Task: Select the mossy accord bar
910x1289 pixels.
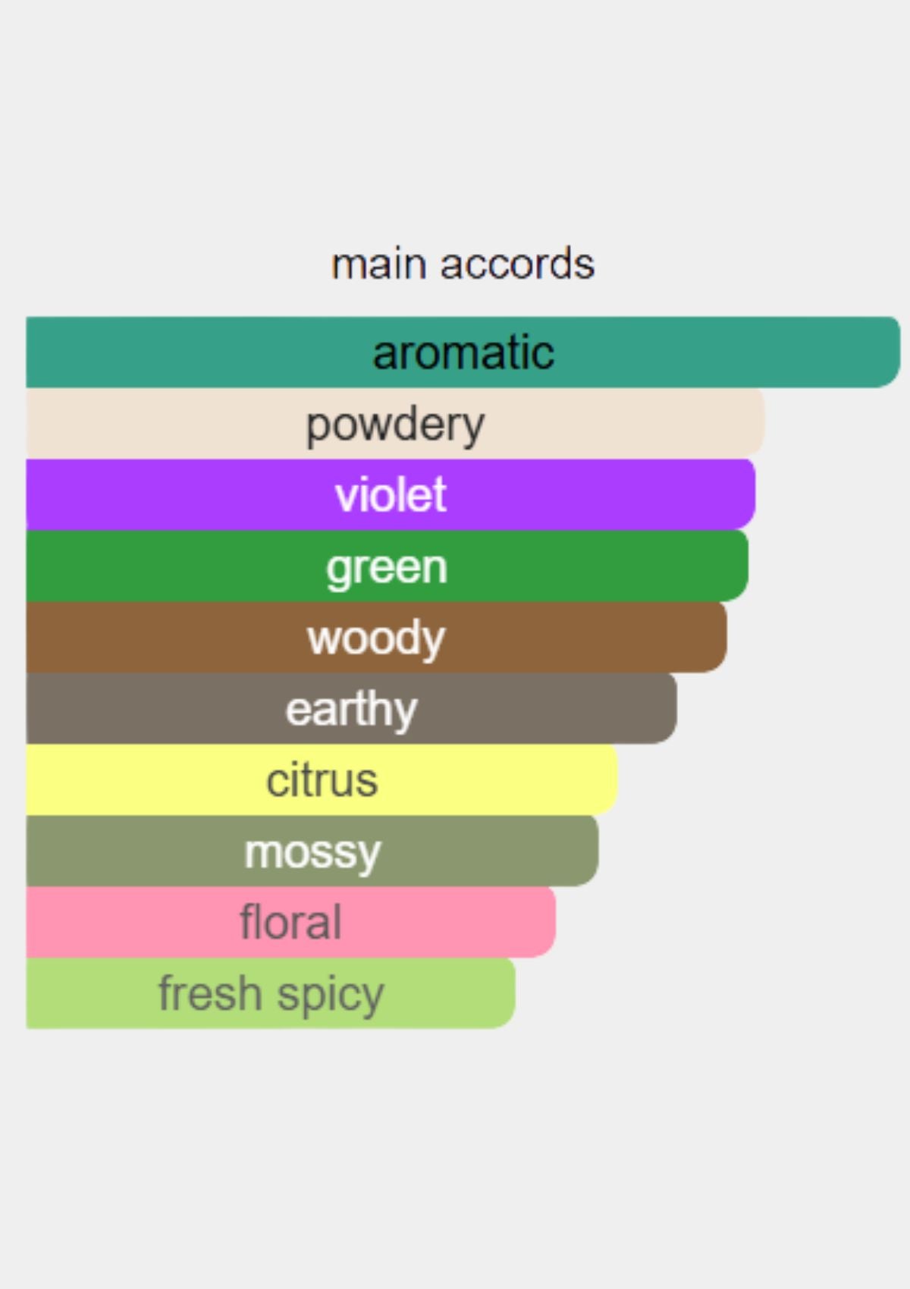Action: click(x=312, y=851)
